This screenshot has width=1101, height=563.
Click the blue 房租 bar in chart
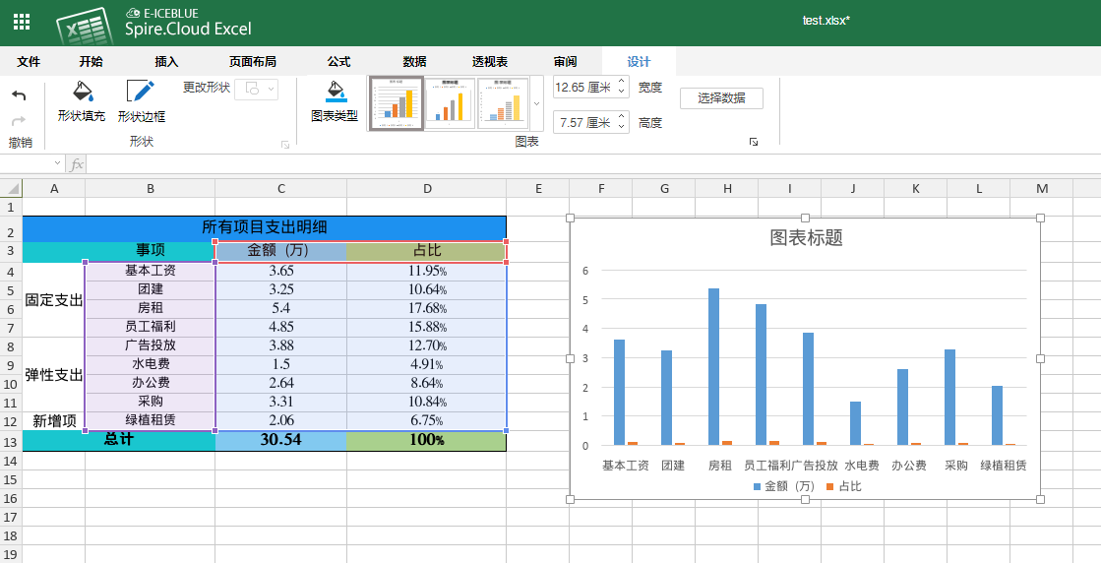[x=713, y=366]
